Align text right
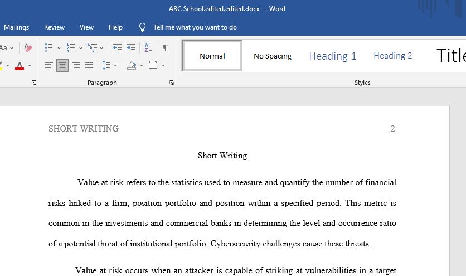The height and width of the screenshot is (276, 466). 76,65
